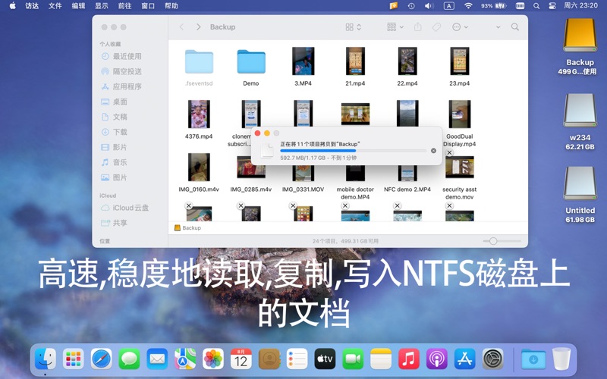This screenshot has height=379, width=607.
Task: Open the 编辑 menu
Action: tap(78, 6)
